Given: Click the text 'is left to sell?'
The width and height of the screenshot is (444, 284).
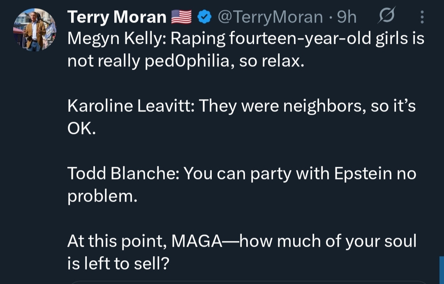Looking at the screenshot, I should (x=118, y=264).
